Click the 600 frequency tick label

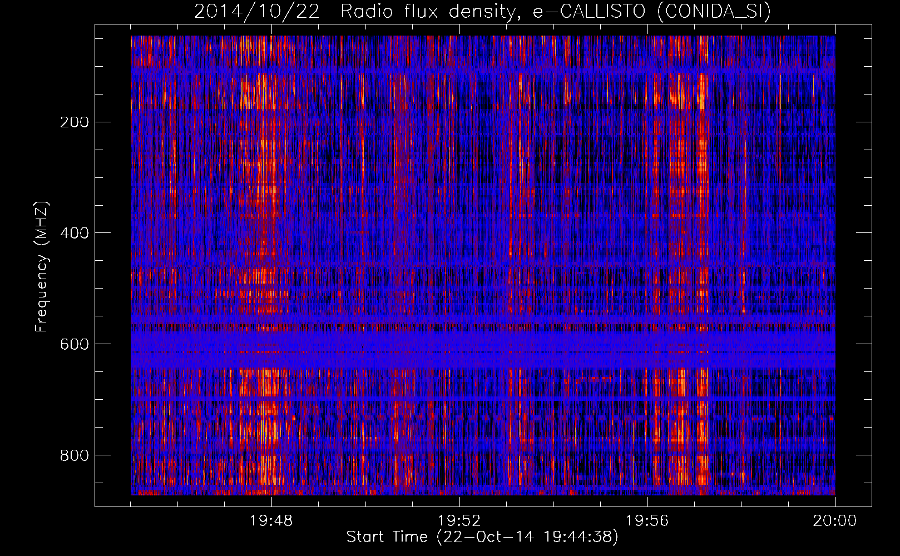coord(74,344)
